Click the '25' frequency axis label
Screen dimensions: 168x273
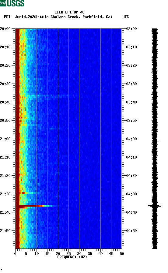(x=68, y=254)
